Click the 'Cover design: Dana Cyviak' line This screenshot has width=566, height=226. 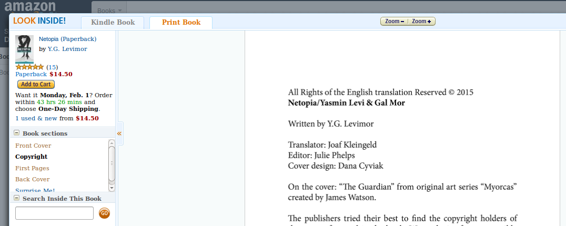[336, 166]
